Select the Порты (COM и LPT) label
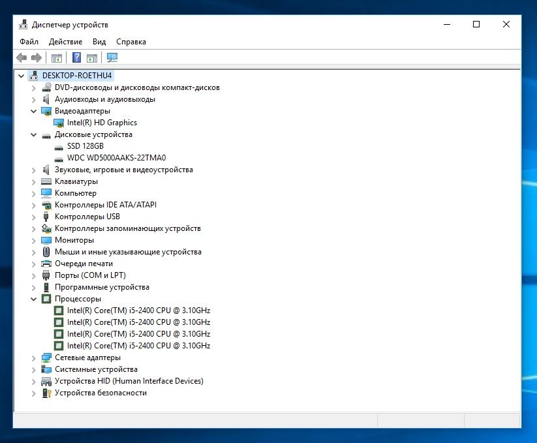This screenshot has width=537, height=443. point(91,275)
